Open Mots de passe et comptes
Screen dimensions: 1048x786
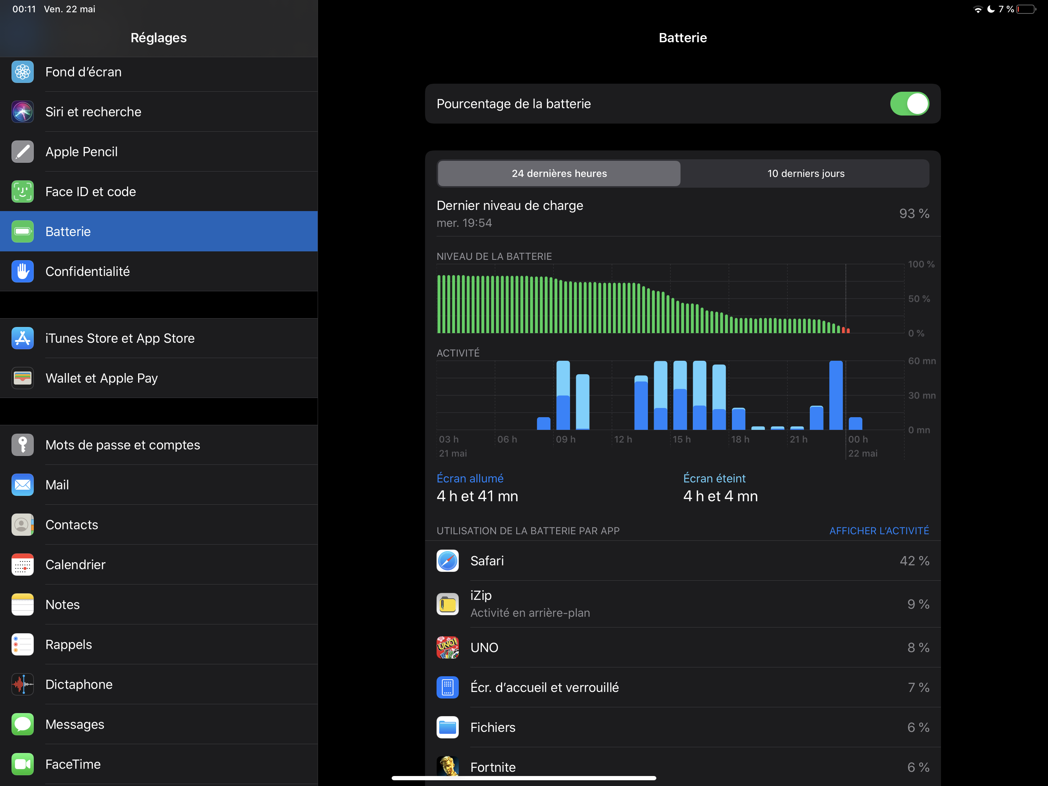122,445
